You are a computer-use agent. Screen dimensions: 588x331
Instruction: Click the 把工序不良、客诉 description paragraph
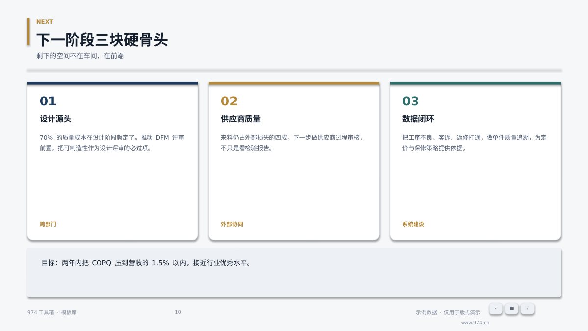pyautogui.click(x=474, y=143)
